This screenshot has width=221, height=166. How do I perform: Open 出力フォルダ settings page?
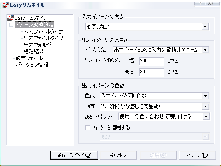pos(38,45)
